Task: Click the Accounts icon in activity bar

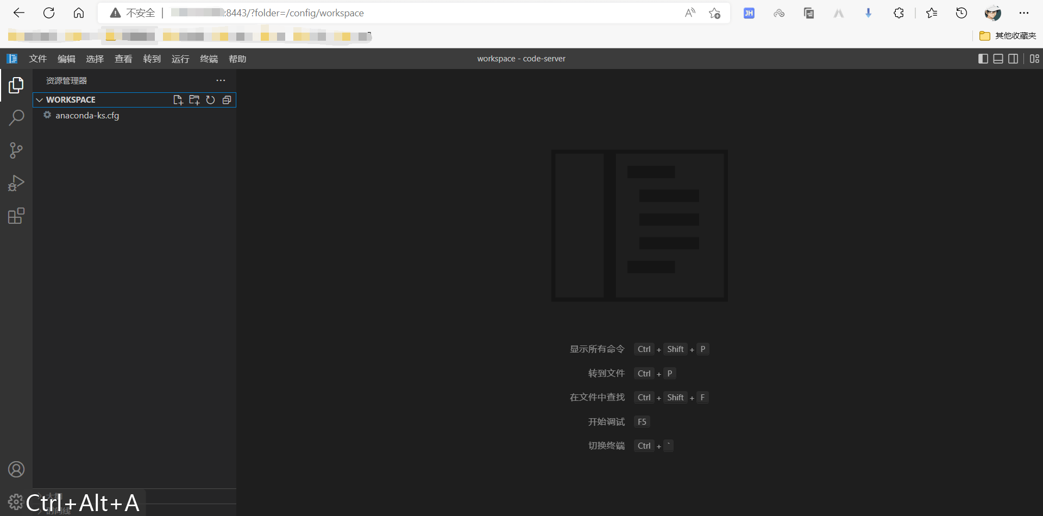Action: [x=16, y=469]
